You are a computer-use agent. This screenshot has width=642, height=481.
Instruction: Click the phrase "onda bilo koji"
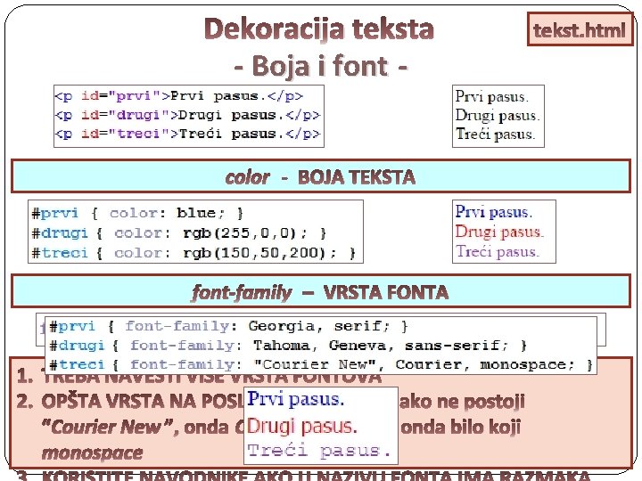coord(460,428)
